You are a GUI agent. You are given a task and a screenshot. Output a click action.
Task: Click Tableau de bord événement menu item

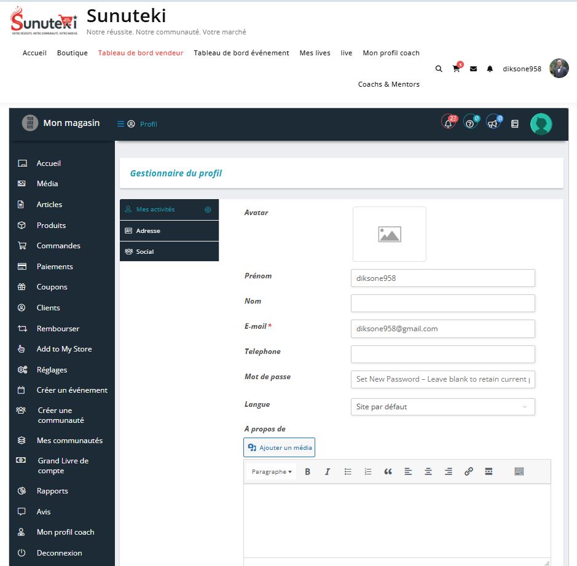coord(240,53)
